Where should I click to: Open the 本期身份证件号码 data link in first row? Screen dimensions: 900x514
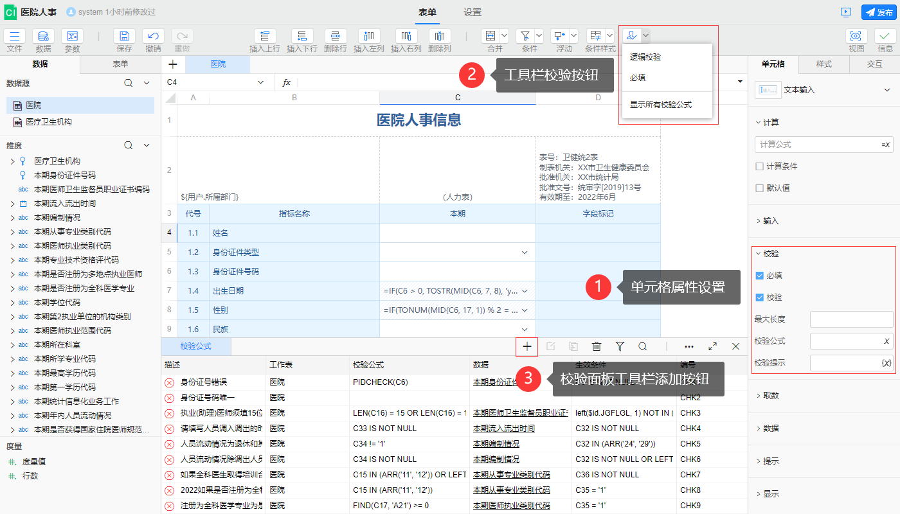coord(495,382)
